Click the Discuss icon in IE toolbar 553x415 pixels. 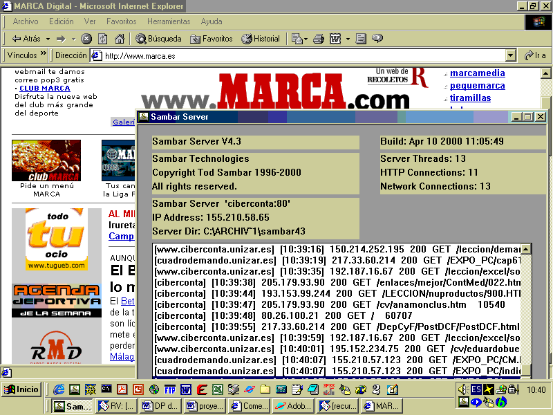[x=360, y=39]
